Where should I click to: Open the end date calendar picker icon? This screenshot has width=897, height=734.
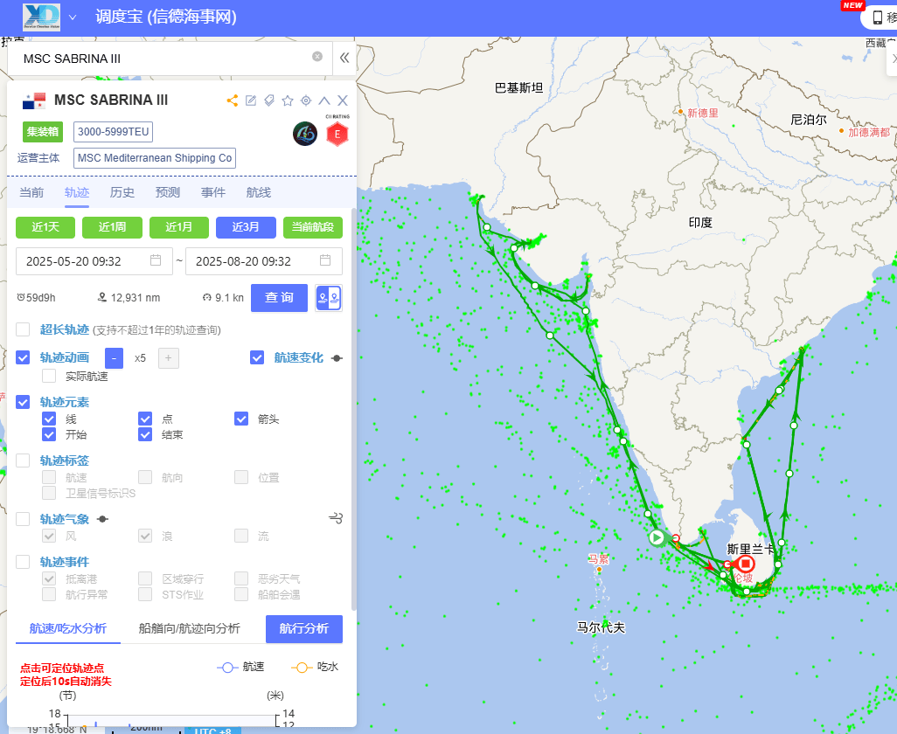click(325, 260)
